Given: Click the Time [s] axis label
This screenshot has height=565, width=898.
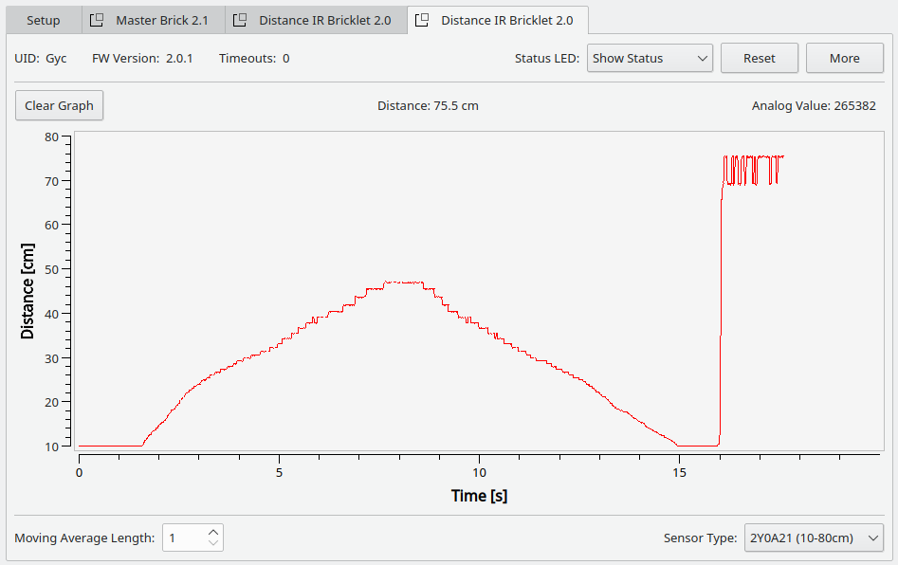Looking at the screenshot, I should point(479,496).
